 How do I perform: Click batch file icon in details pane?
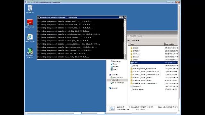pos(112,108)
